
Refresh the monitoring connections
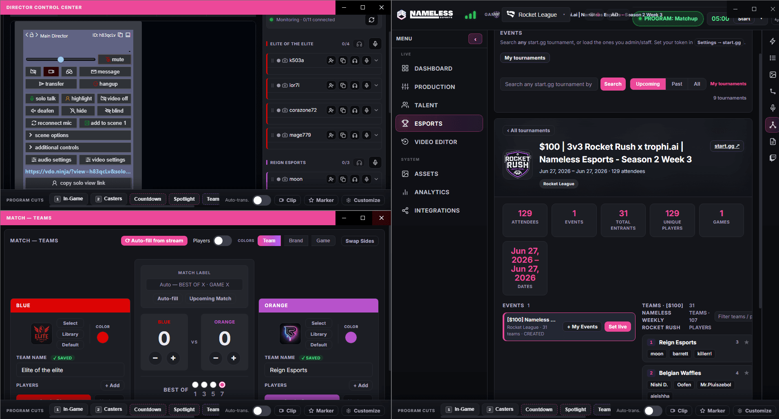coord(371,20)
